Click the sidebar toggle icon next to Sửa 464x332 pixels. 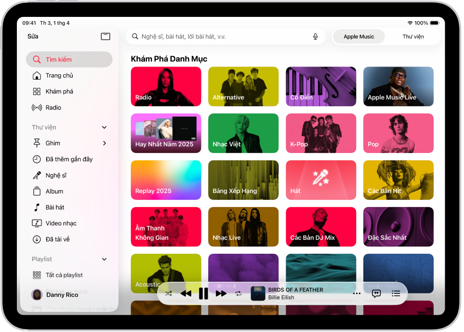tap(106, 37)
